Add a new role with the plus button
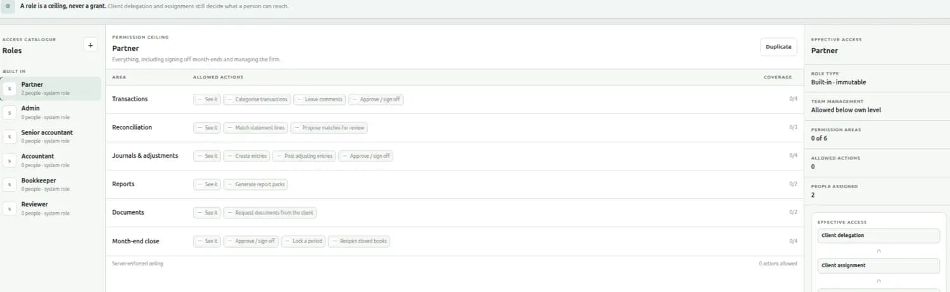950x292 pixels. pyautogui.click(x=90, y=45)
